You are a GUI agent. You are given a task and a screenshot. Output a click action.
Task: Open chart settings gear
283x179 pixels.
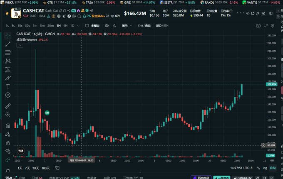coord(273,26)
